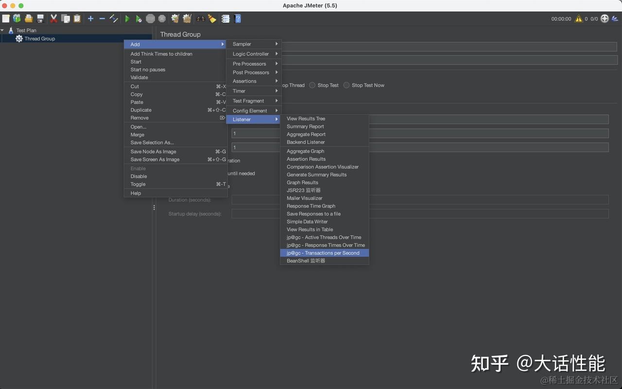The width and height of the screenshot is (622, 389).
Task: Select Aggregate Report listener
Action: pos(325,134)
